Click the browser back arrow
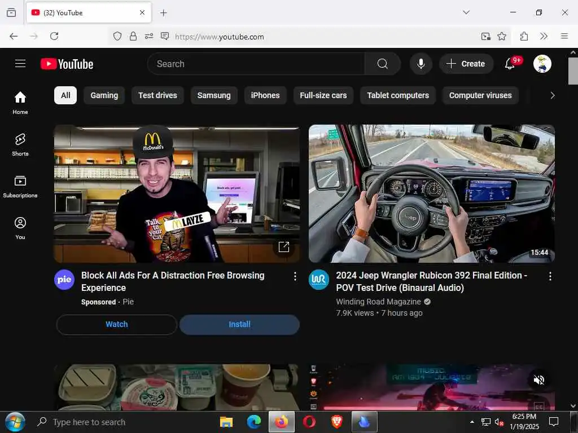The width and height of the screenshot is (578, 433). (x=14, y=36)
